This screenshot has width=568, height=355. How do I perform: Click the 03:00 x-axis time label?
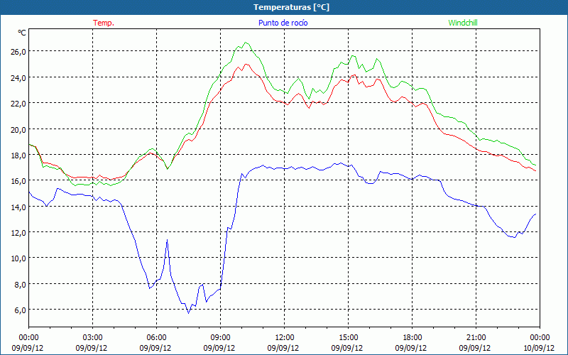point(93,338)
